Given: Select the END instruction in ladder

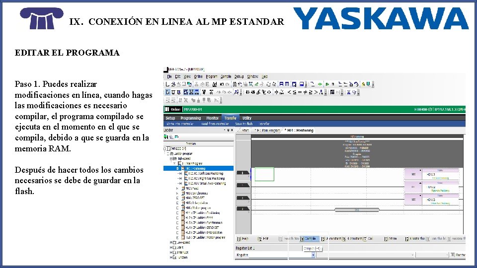Looking at the screenshot, I should tap(357, 210).
